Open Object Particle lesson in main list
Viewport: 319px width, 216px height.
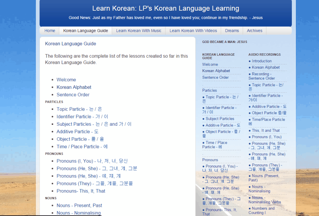click(x=80, y=139)
